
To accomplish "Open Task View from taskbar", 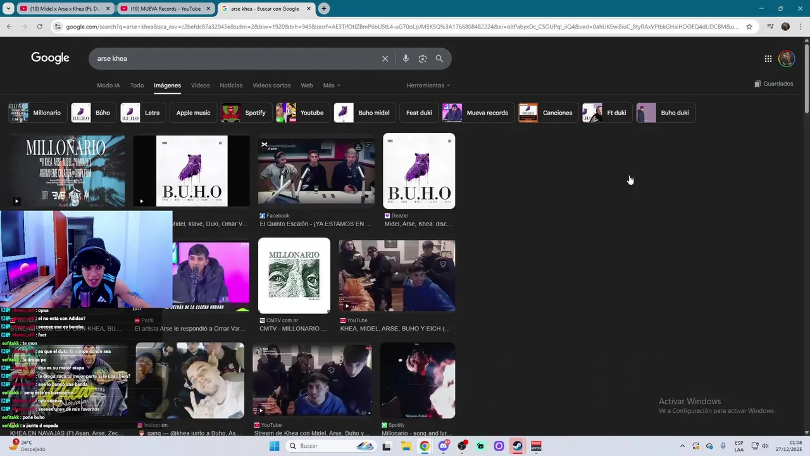I will (x=387, y=446).
